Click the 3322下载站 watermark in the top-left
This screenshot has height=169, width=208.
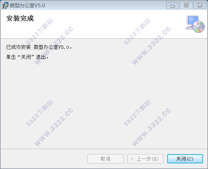click(39, 31)
